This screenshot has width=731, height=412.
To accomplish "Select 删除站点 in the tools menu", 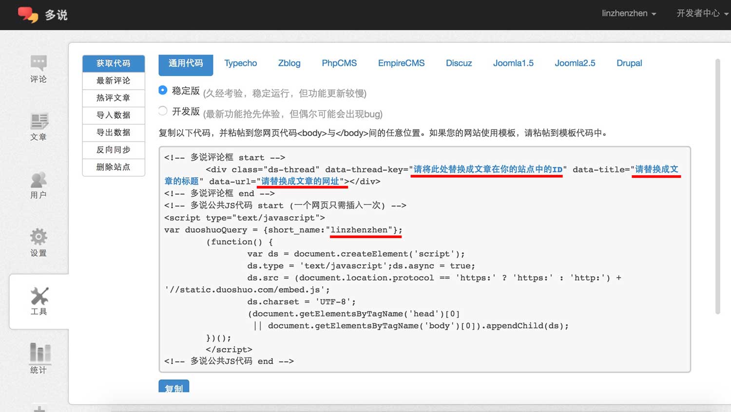I will 114,167.
